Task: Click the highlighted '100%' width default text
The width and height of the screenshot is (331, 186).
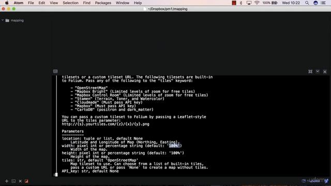Action: pos(174,146)
